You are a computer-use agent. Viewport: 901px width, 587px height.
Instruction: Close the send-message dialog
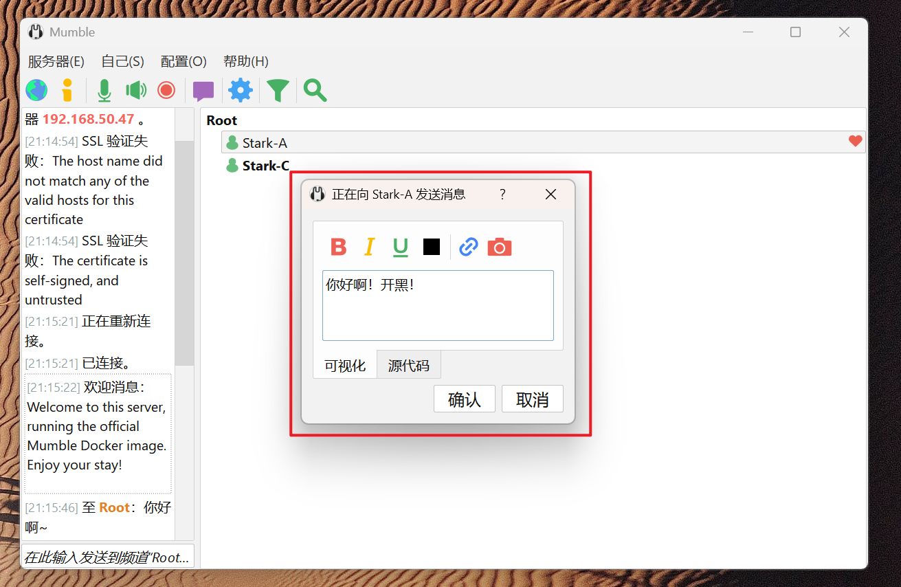click(550, 195)
